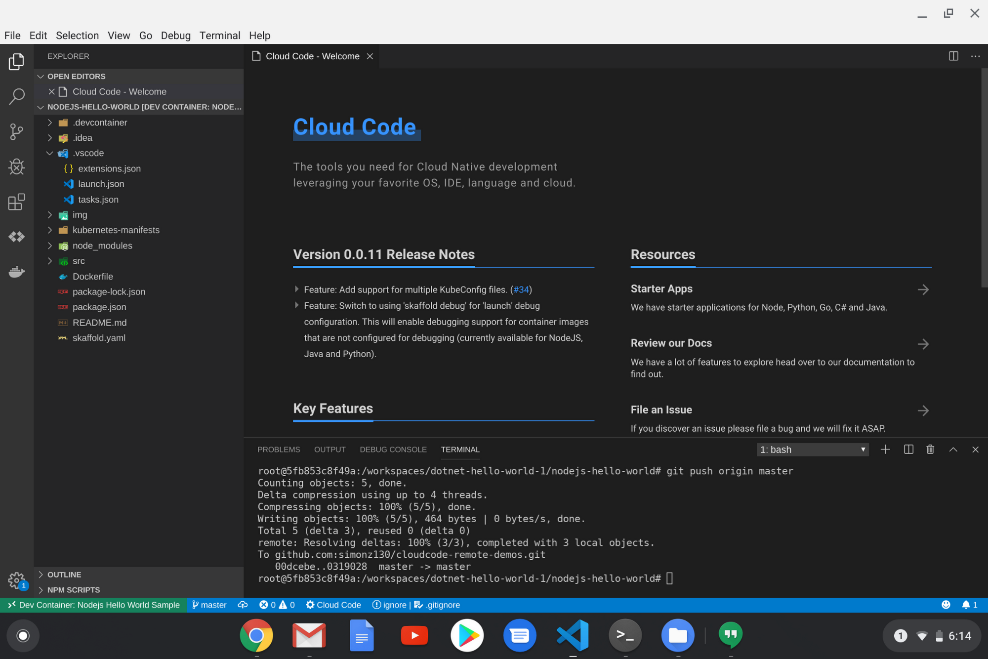Click the notification bell icon bottom-right
988x659 pixels.
coord(967,605)
